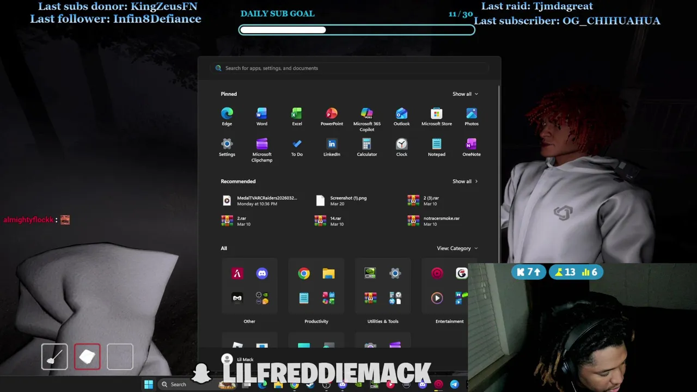Viewport: 697px width, 392px height.
Task: Open Microsoft Store from pinned apps
Action: 437,117
